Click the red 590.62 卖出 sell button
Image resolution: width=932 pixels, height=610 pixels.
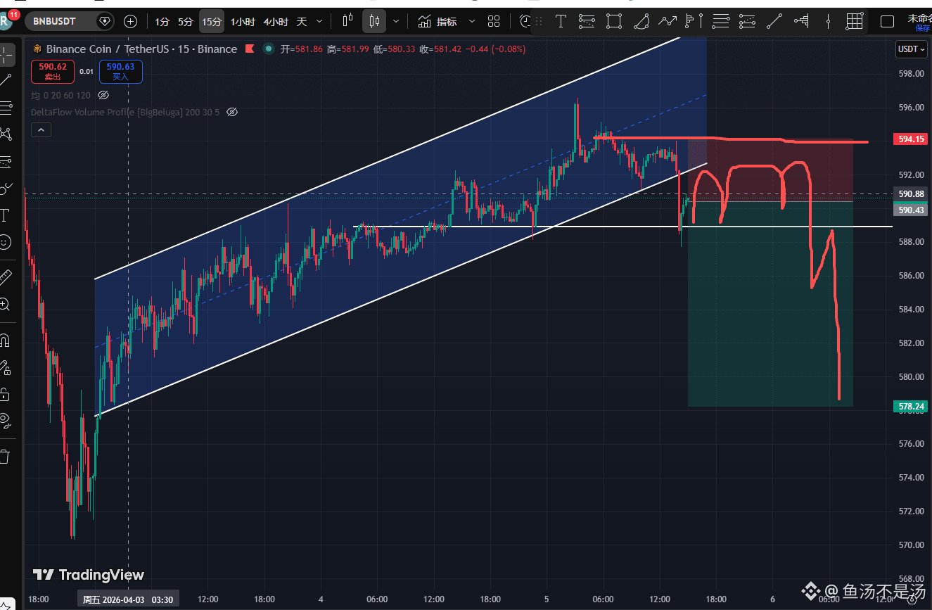pos(53,72)
